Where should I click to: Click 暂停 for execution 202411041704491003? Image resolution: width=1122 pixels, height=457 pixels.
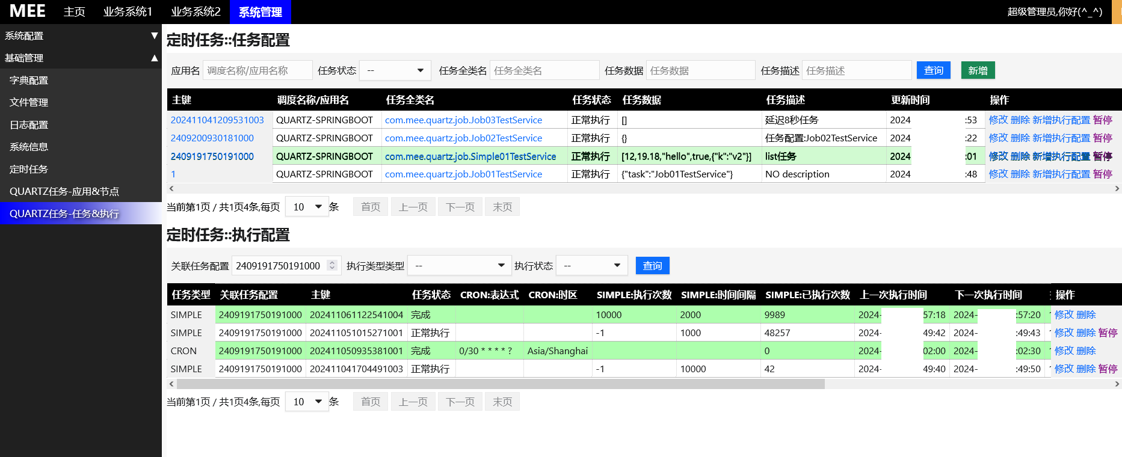point(1108,369)
